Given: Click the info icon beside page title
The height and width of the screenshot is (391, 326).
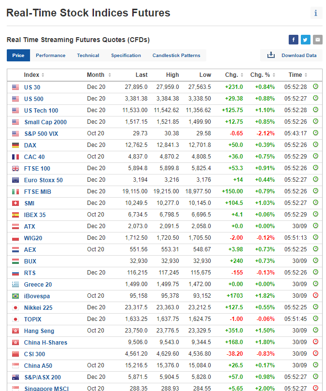Looking at the screenshot, I should click(x=316, y=13).
